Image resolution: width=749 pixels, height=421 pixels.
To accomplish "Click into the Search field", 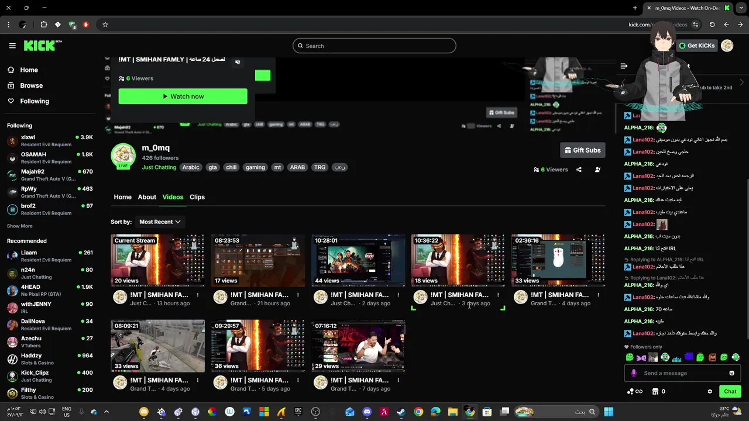I will click(374, 46).
